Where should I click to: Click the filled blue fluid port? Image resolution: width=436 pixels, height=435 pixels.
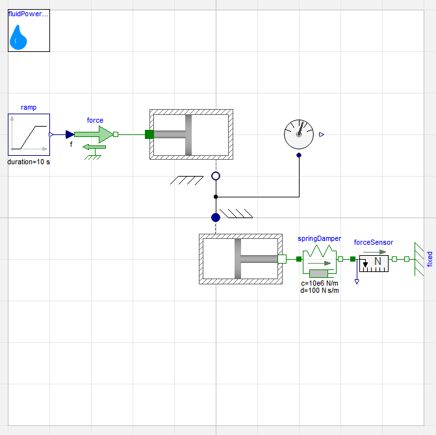click(x=216, y=217)
